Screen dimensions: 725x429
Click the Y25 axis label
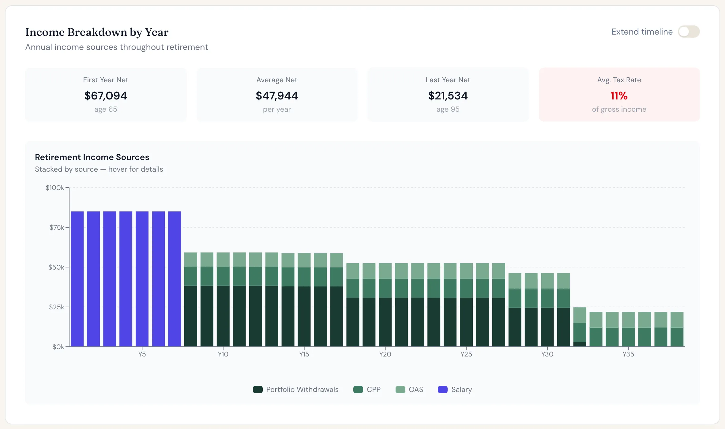[466, 354]
